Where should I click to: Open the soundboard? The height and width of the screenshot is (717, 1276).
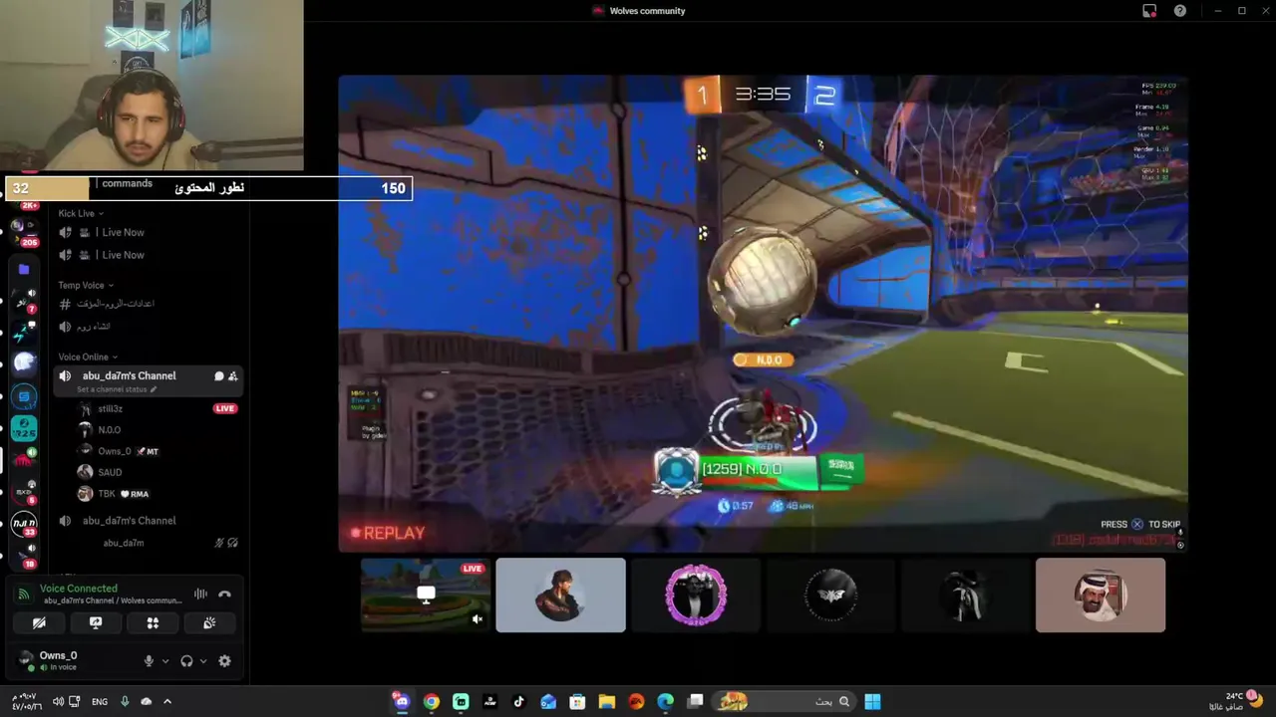(209, 623)
